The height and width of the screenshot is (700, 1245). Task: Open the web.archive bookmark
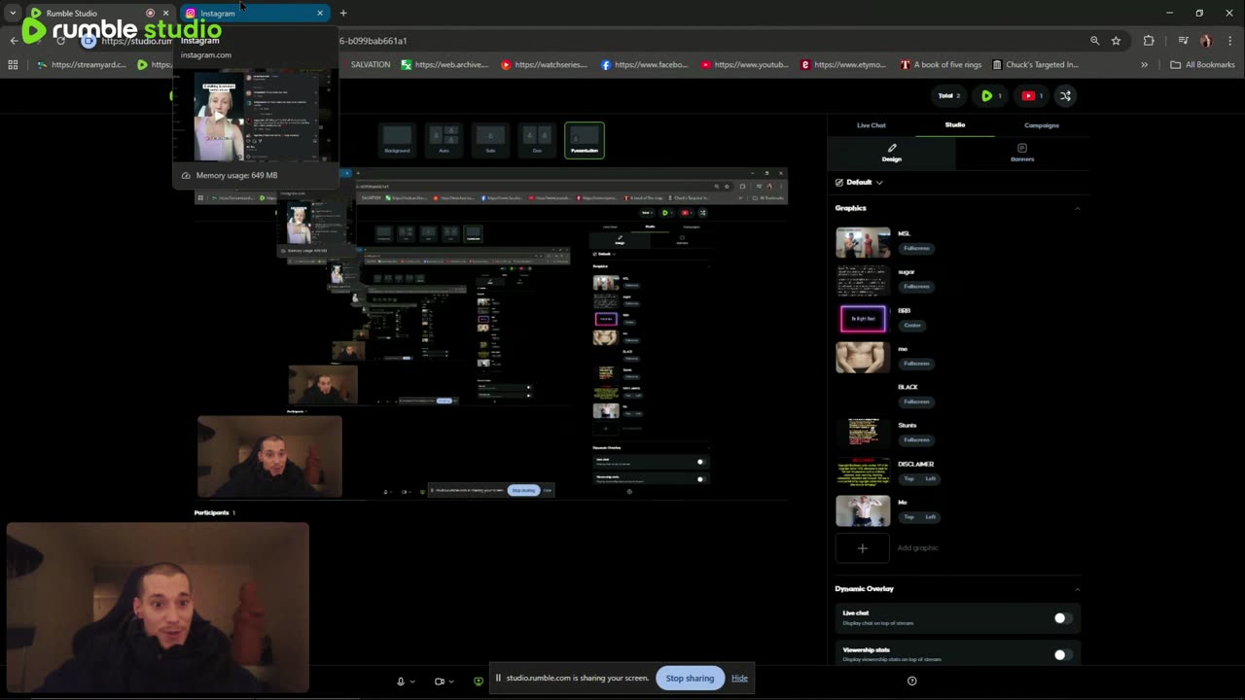pyautogui.click(x=444, y=65)
